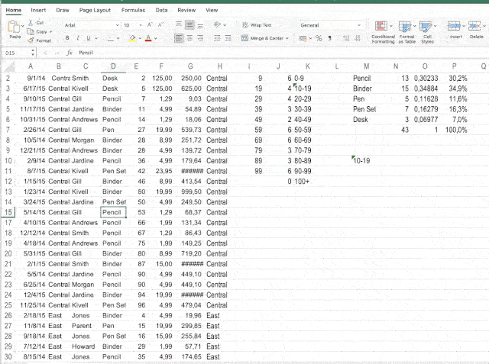
Task: Select cell K12 showing 100+
Action: coord(307,181)
